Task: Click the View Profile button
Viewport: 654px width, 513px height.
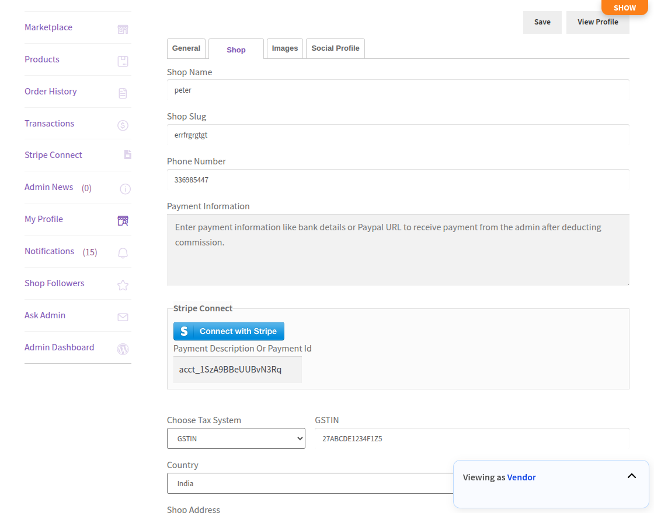Action: 597,22
